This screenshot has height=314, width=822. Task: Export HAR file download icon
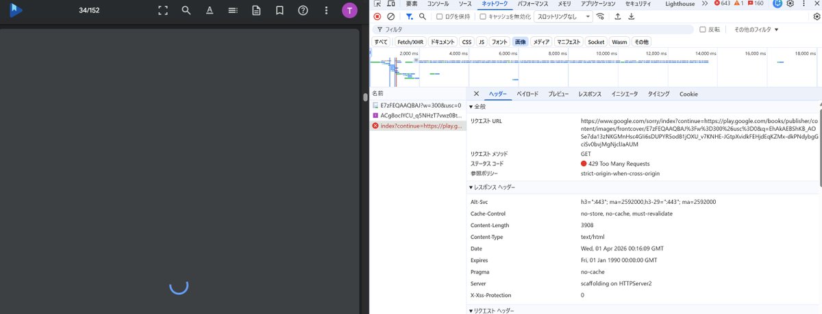[631, 16]
